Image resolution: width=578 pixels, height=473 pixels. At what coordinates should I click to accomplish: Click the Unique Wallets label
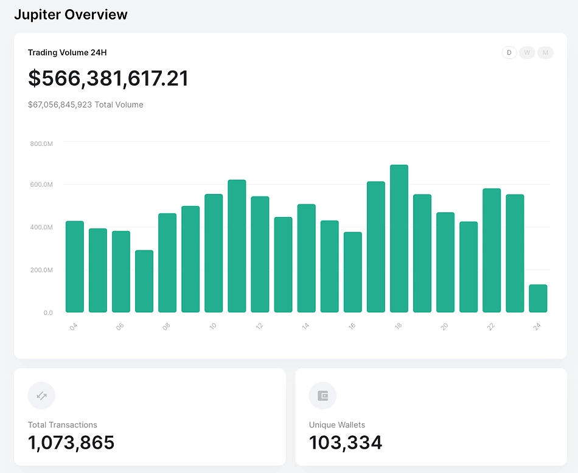pos(337,425)
